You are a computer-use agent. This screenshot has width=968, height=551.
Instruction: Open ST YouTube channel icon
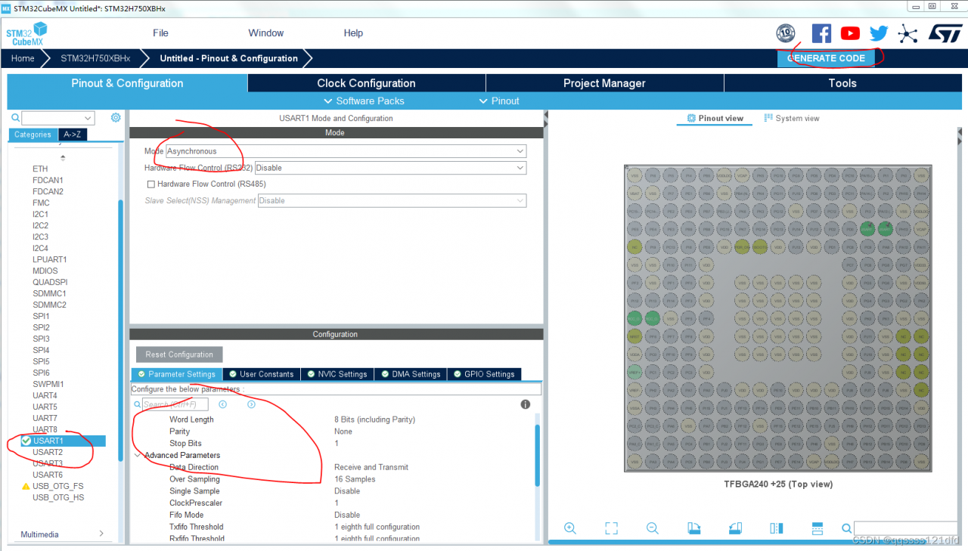coord(850,33)
